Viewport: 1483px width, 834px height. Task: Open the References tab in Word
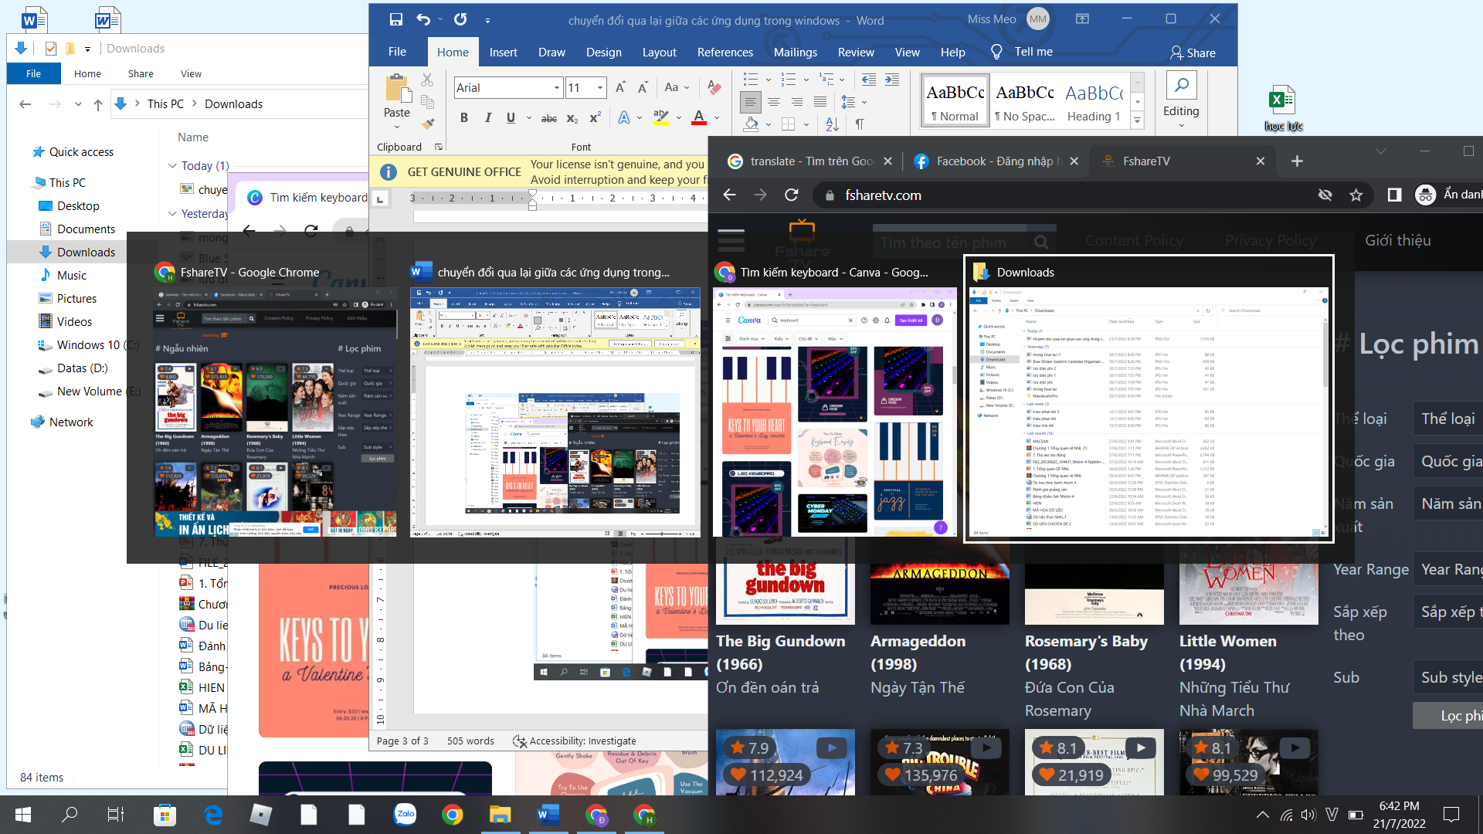725,52
